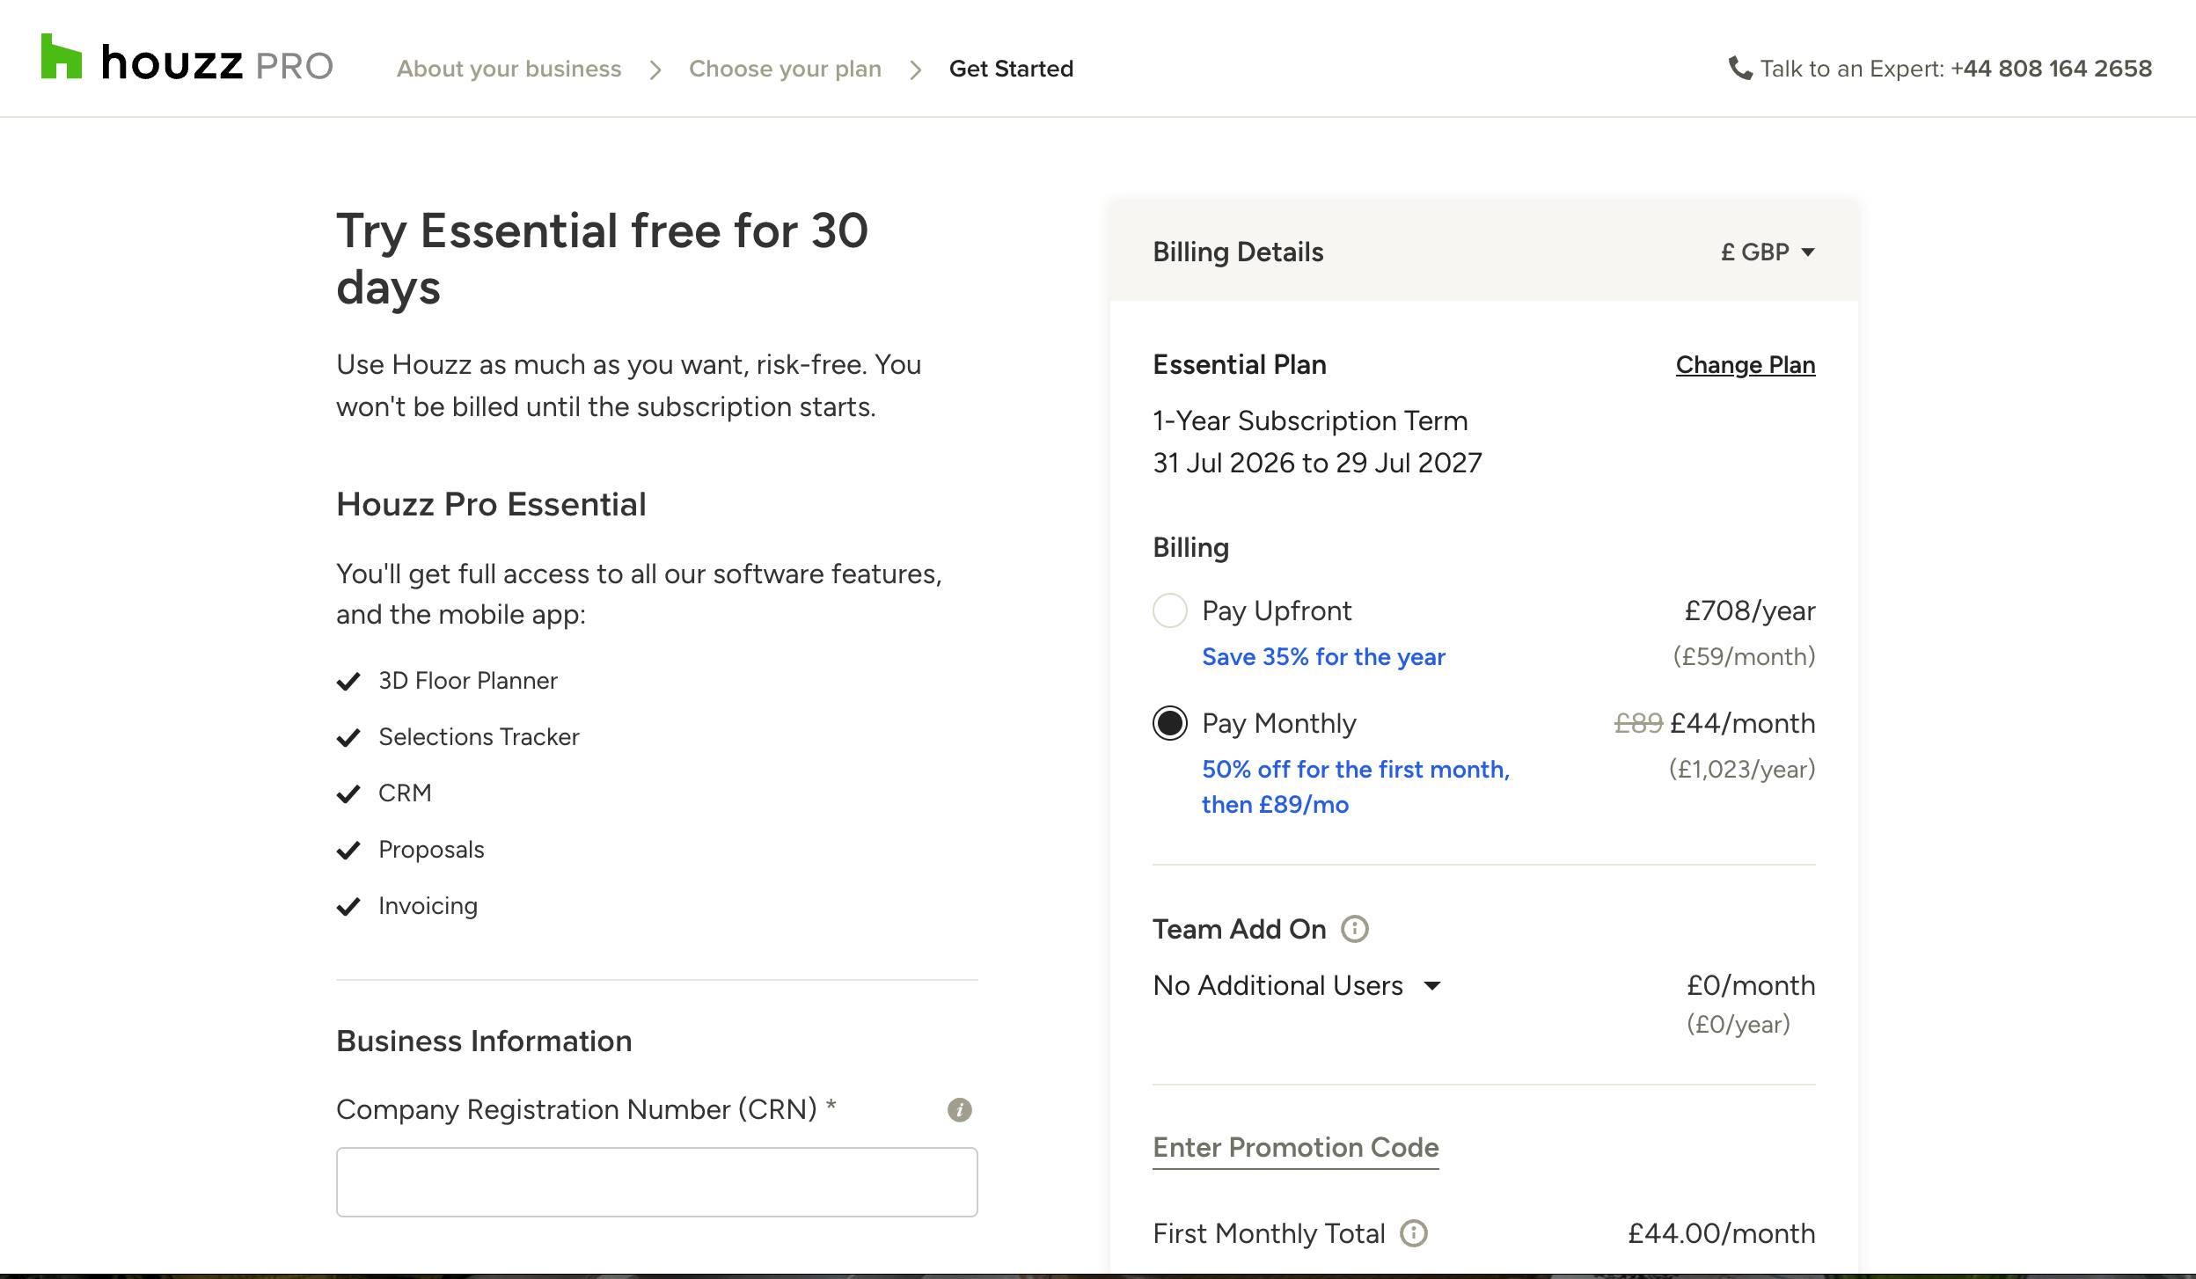The image size is (2196, 1279).
Task: Click the 31 Jul 2026 to 29 Jul 2027 dates
Action: [x=1317, y=463]
